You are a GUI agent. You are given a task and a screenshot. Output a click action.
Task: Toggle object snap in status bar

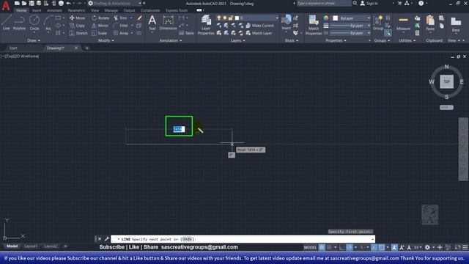point(381,247)
